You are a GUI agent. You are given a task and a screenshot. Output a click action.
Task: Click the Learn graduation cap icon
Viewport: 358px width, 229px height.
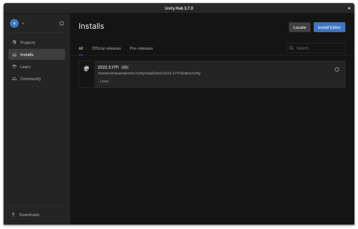(14, 67)
